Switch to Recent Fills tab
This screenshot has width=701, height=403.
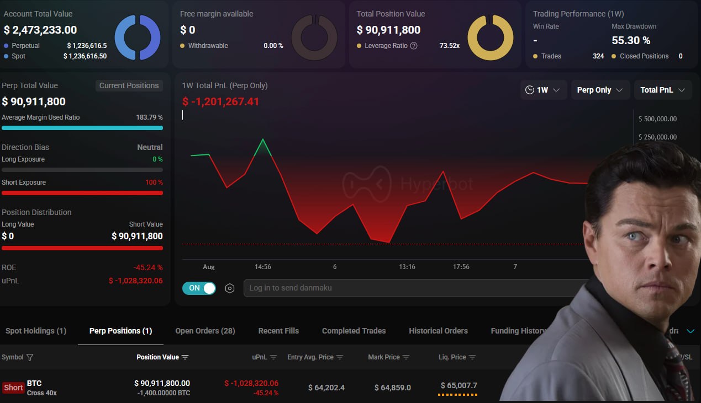point(278,331)
